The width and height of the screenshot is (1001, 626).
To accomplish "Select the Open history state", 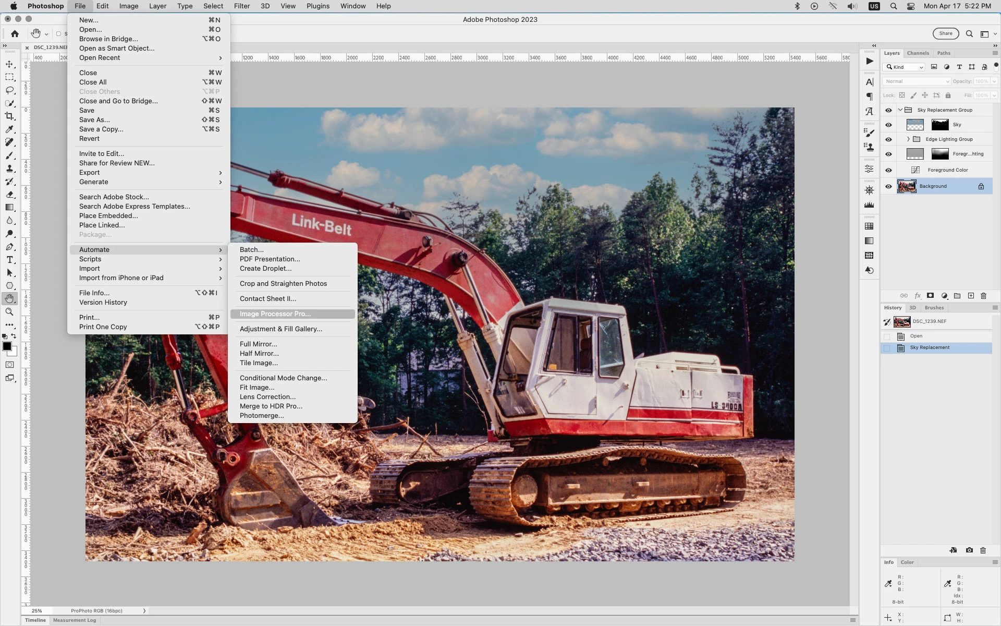I will [916, 336].
